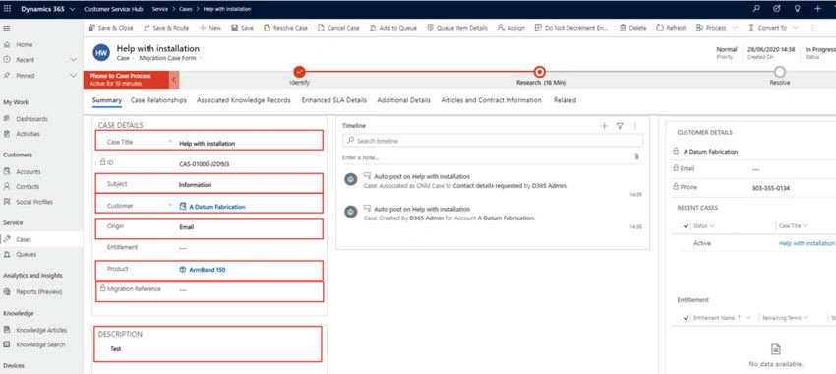The image size is (836, 374).
Task: Click Save & Close in command bar
Action: [111, 28]
